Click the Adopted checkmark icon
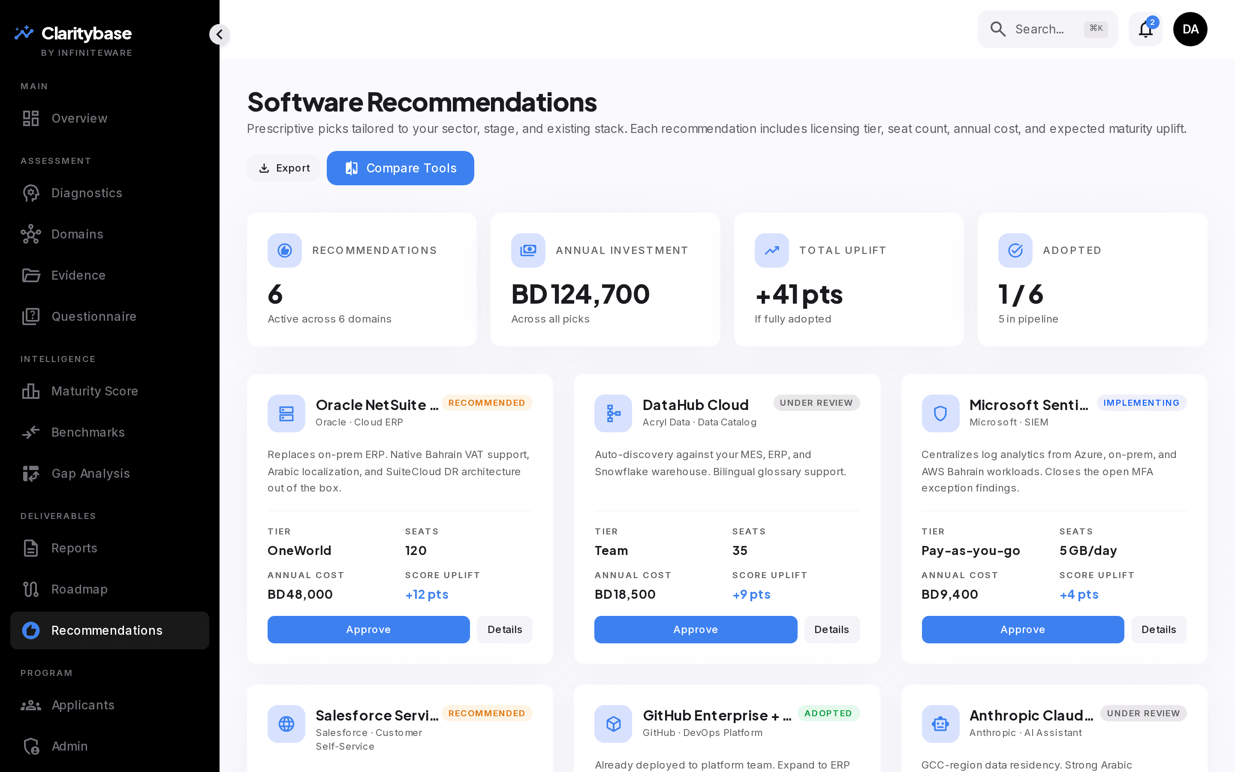Screen dimensions: 1235x772 pyautogui.click(x=1015, y=250)
